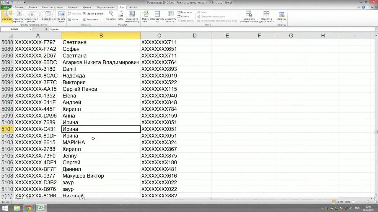Click Page Layout view icon in status bar
The image size is (378, 212).
click(338, 202)
